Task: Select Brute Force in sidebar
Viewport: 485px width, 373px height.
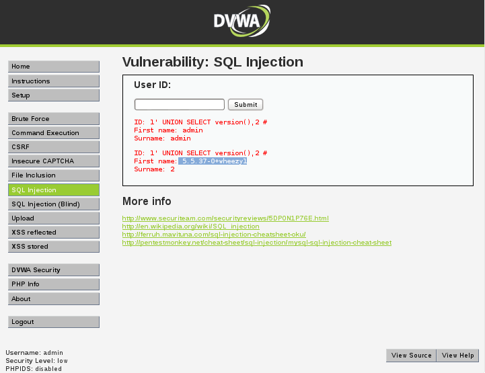Action: click(54, 119)
